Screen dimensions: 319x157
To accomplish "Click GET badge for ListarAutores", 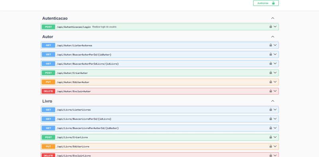I will coord(48,45).
